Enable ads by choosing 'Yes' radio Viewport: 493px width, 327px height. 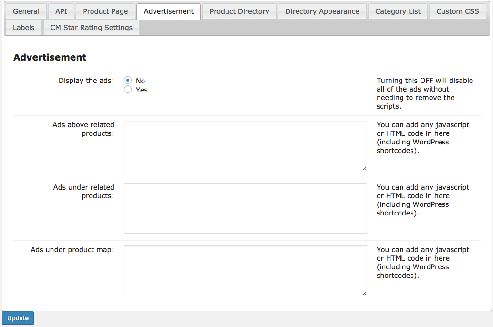pos(128,90)
